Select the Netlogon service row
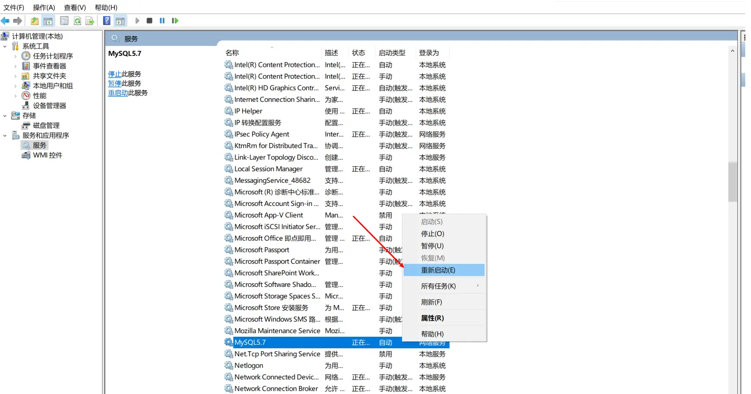The width and height of the screenshot is (751, 394). [336, 366]
